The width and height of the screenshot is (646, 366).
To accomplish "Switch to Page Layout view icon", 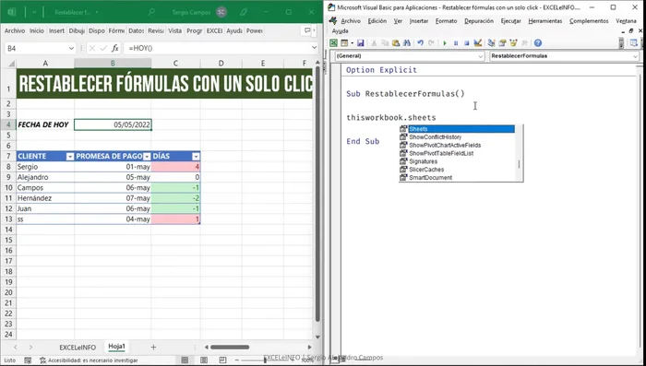I will (204, 360).
